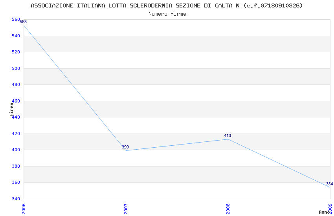Click the 480 y-axis tick label
Viewport: 334px width, 216px height.
(x=16, y=84)
